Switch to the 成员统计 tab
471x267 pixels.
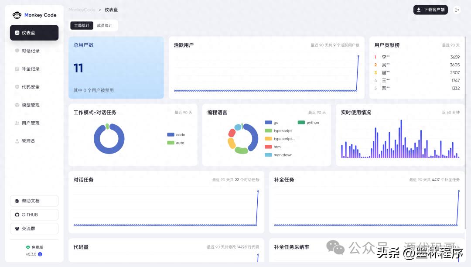pyautogui.click(x=105, y=26)
